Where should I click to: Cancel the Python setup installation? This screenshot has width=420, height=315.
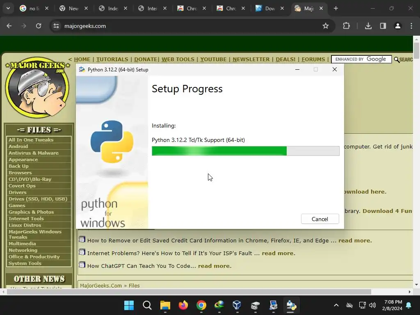click(320, 219)
